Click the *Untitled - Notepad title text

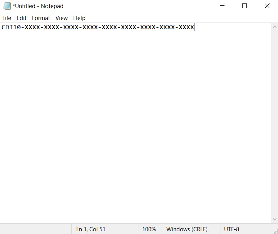tap(38, 6)
